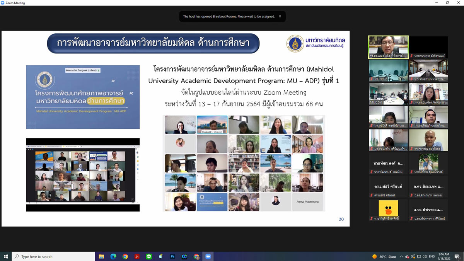Launch Microsoft Edge from the taskbar
The image size is (464, 261).
click(113, 256)
